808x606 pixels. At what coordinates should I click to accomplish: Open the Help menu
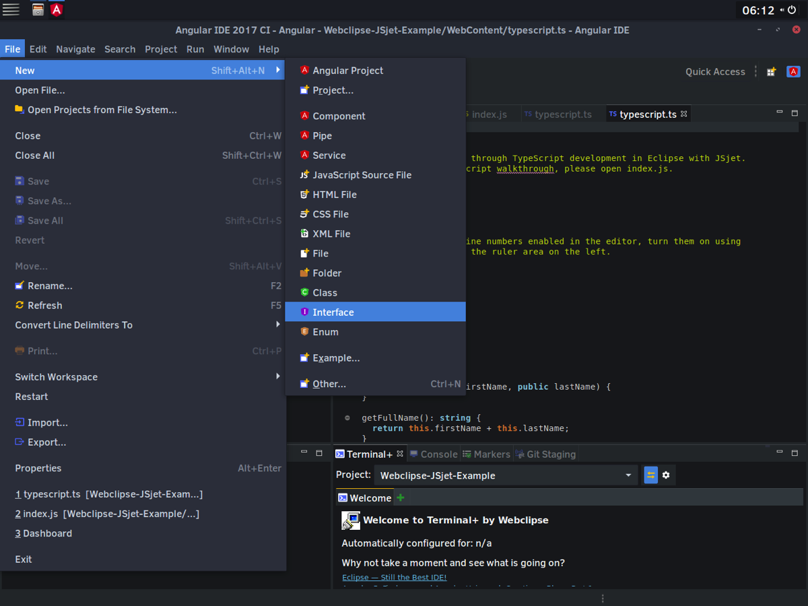269,49
